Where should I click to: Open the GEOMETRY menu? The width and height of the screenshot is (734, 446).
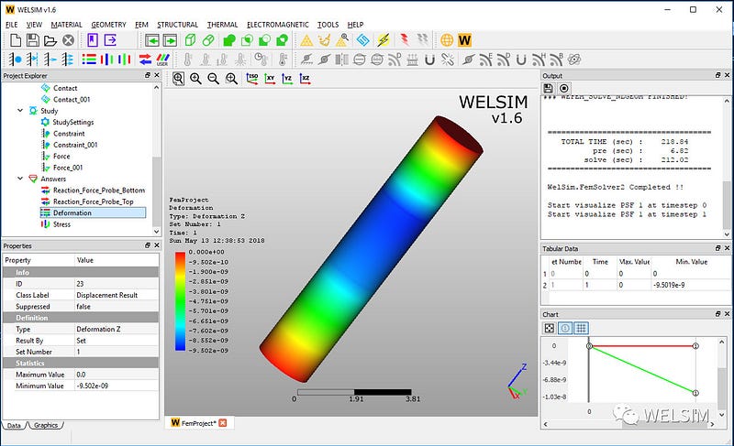(108, 25)
